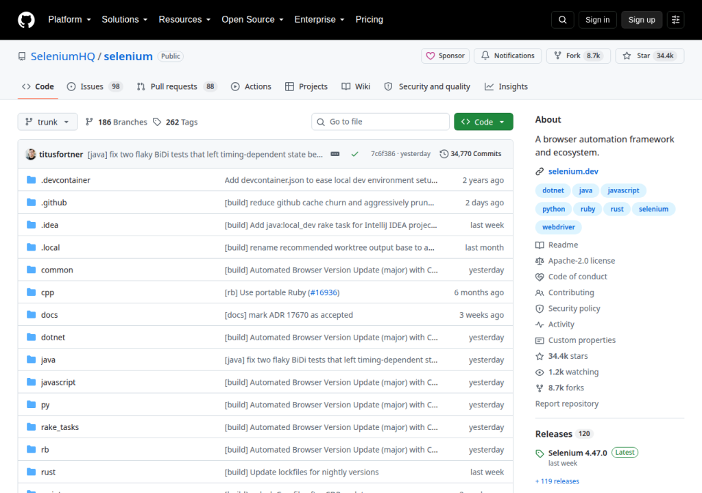Viewport: 702px width, 493px height.
Task: Select the dotnet topic tag
Action: pos(553,190)
